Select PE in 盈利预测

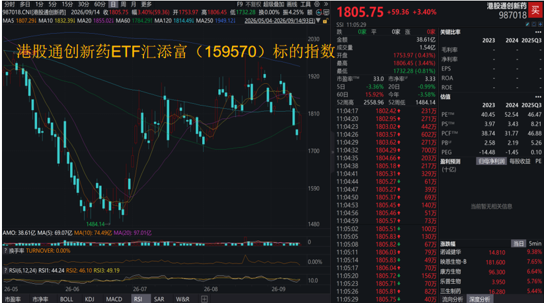pyautogui.click(x=538, y=161)
